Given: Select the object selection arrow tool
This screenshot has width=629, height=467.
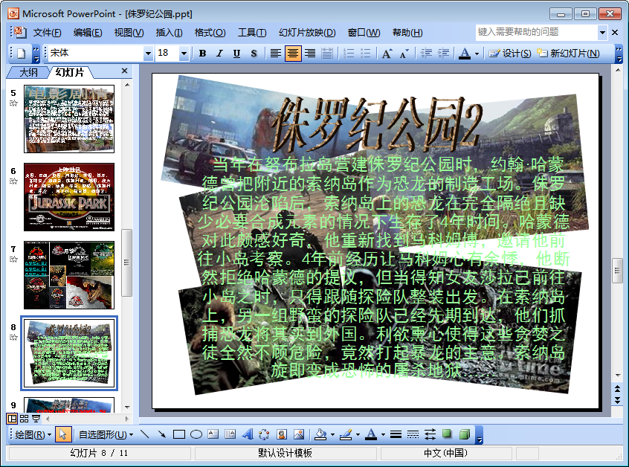Looking at the screenshot, I should (63, 434).
